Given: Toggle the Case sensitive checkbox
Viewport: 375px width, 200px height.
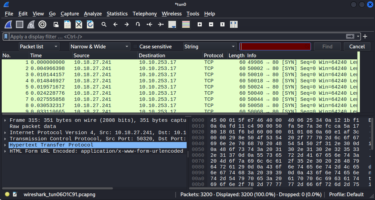Looking at the screenshot, I should [135, 47].
